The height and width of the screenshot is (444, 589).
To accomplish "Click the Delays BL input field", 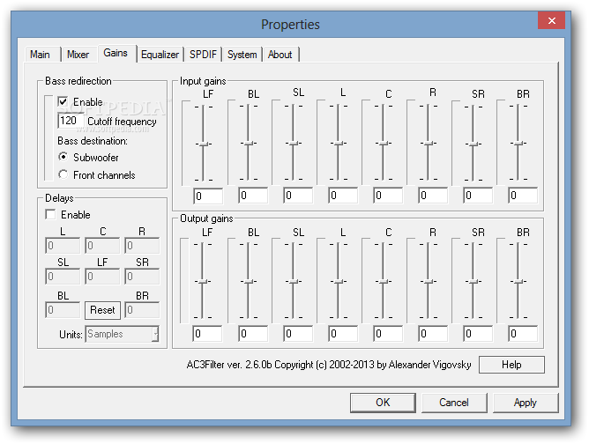I will click(x=63, y=310).
